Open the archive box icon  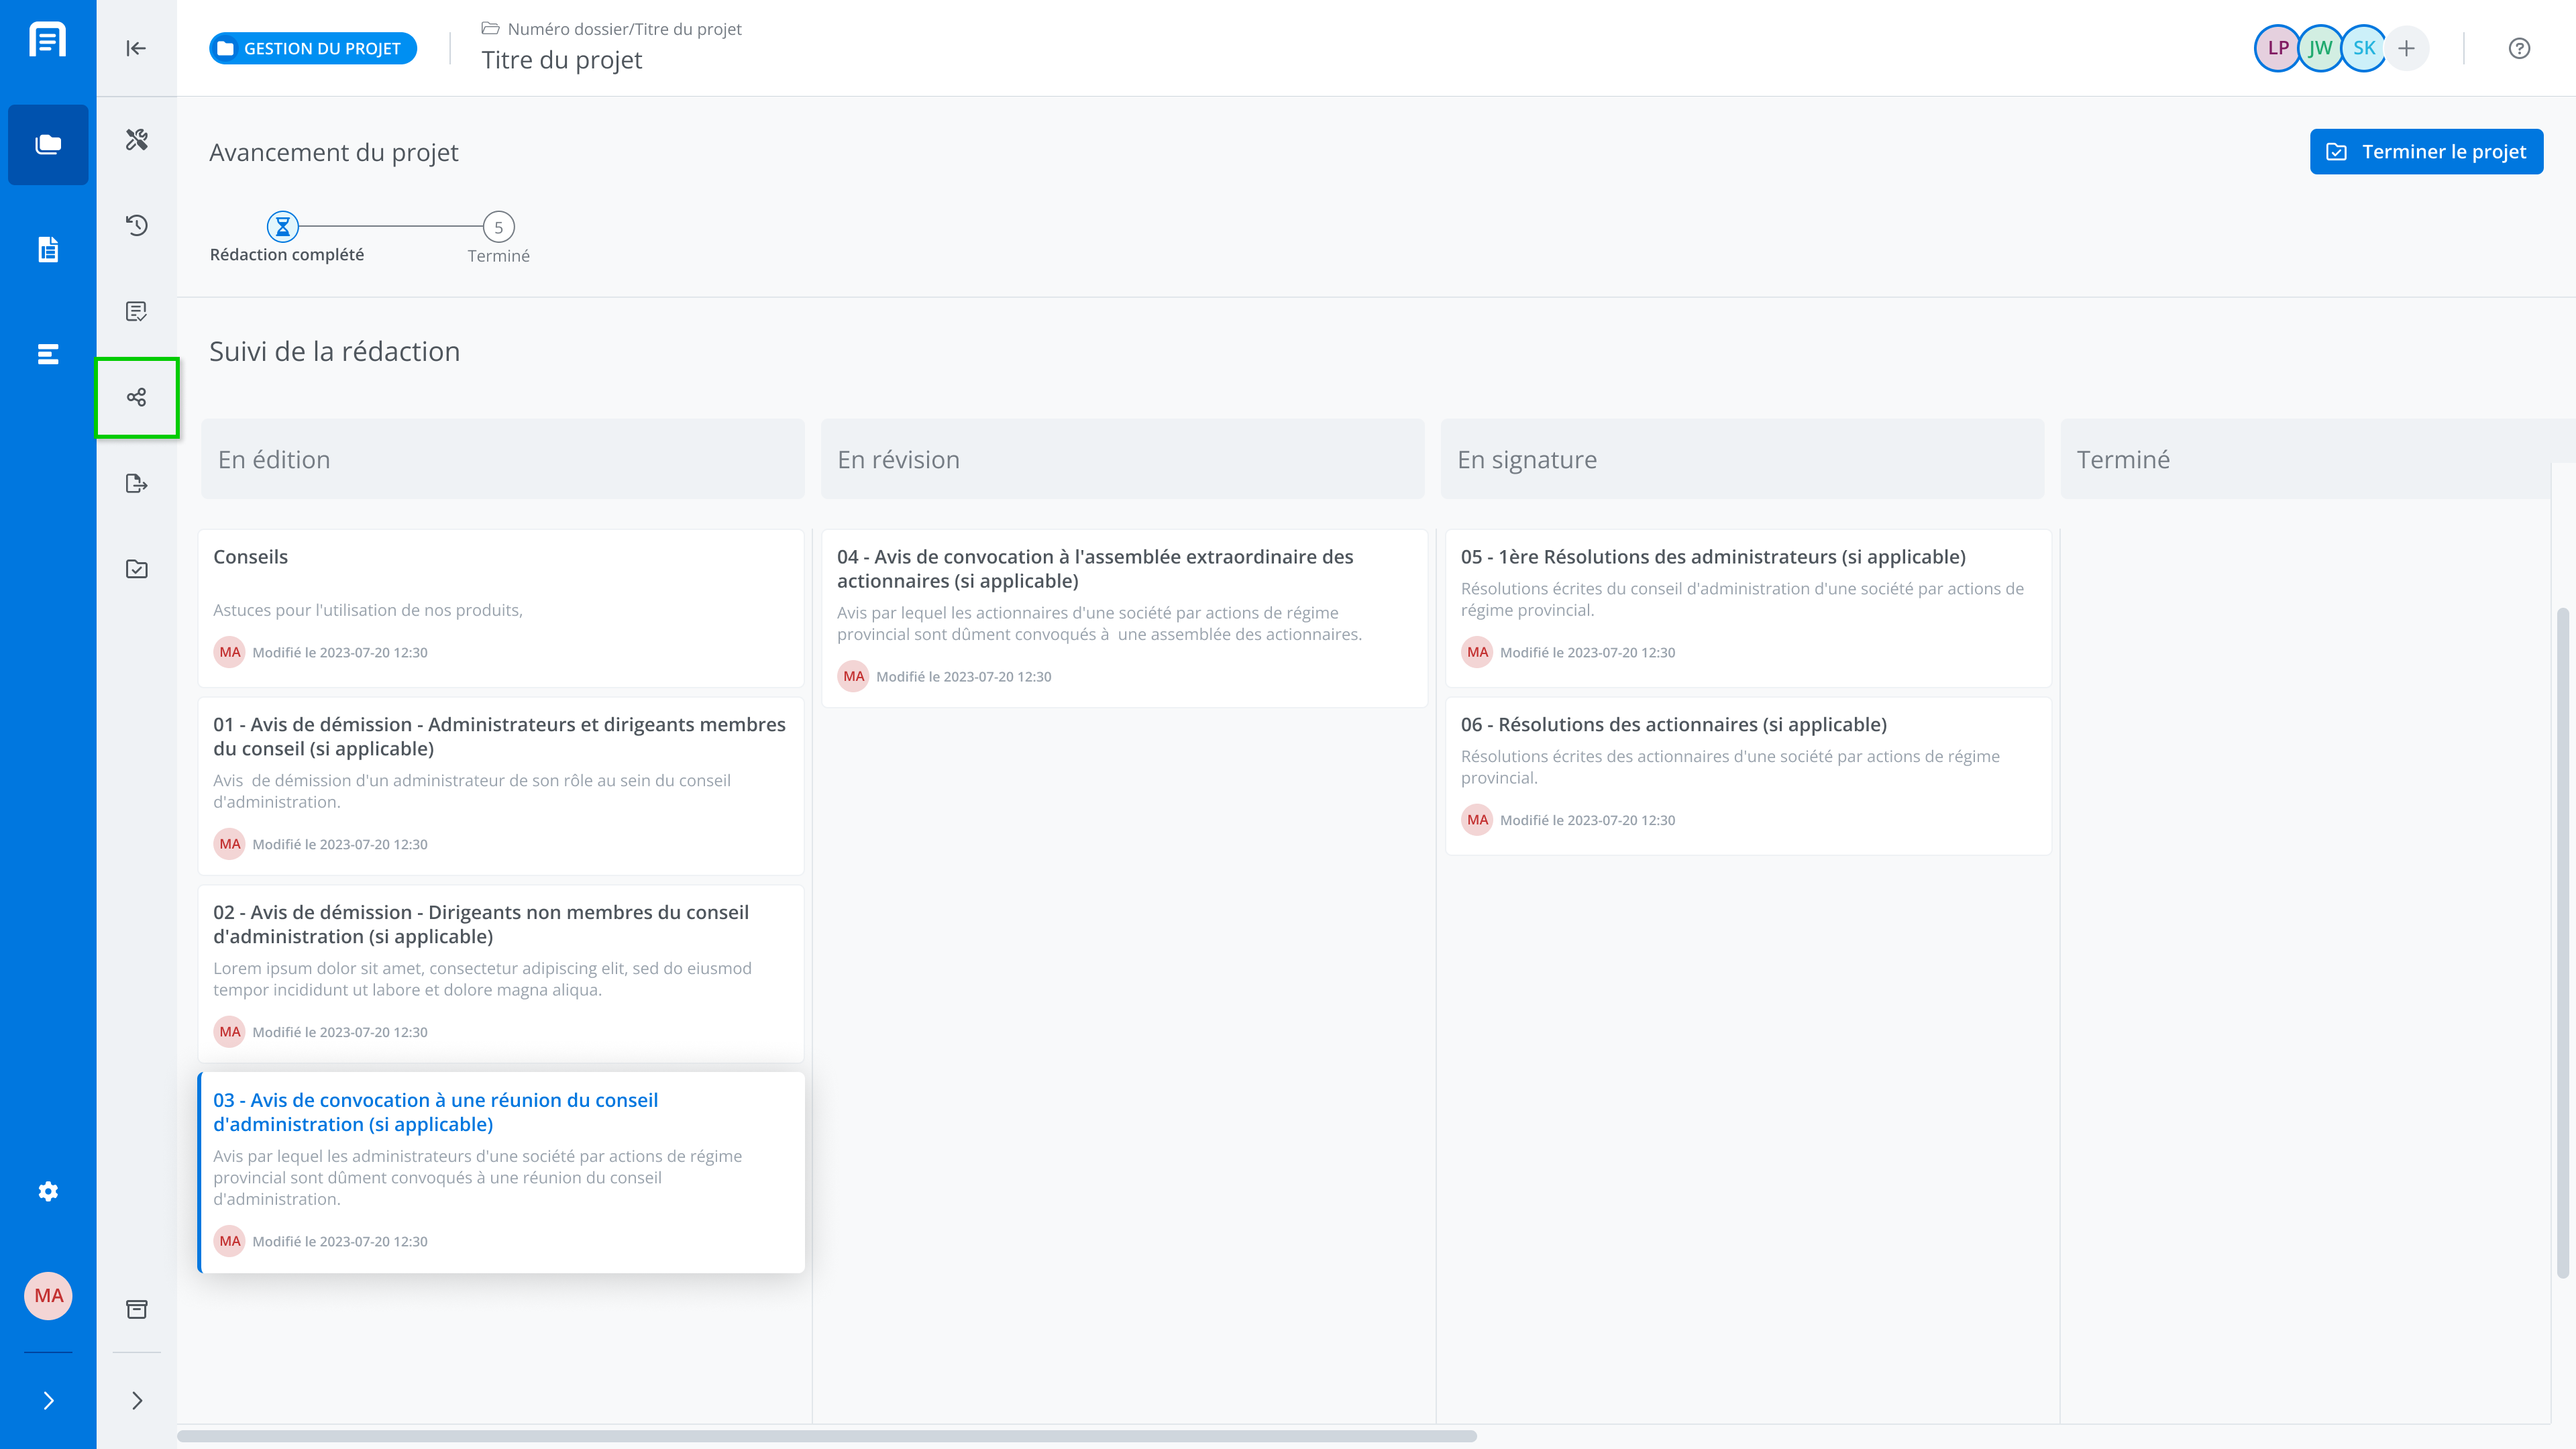(137, 1309)
